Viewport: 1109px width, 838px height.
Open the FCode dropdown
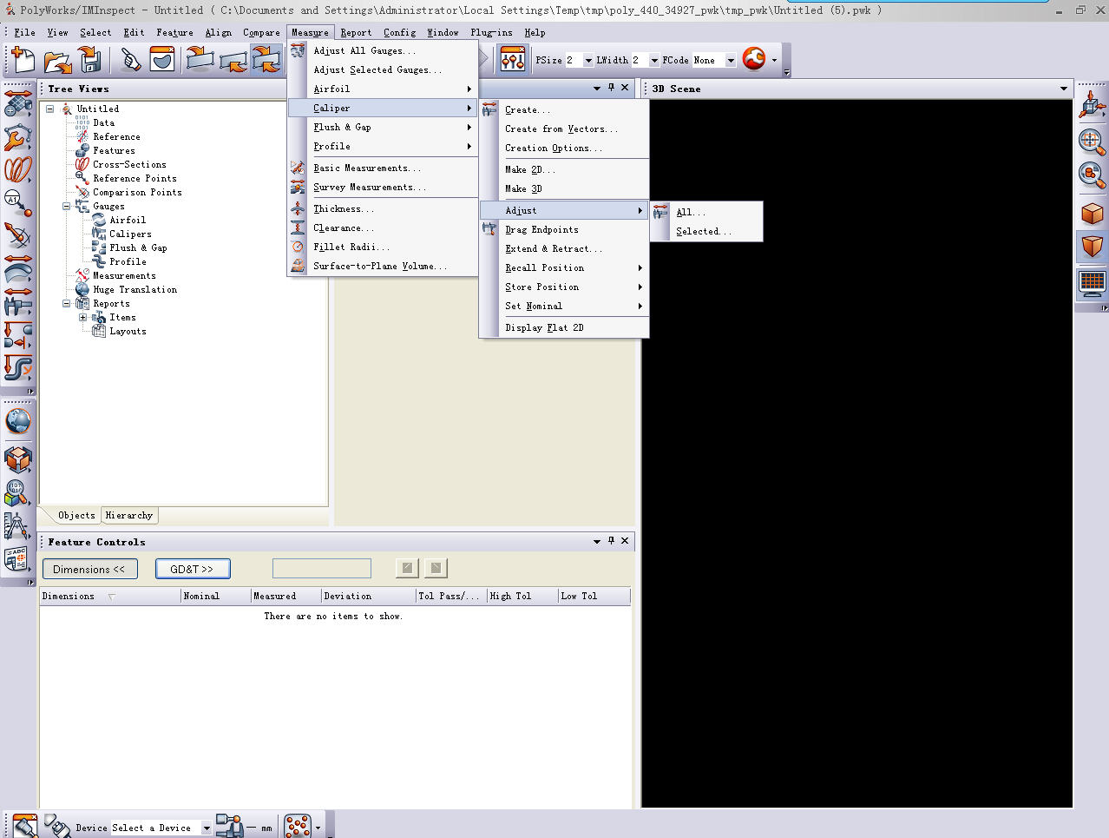pos(731,61)
